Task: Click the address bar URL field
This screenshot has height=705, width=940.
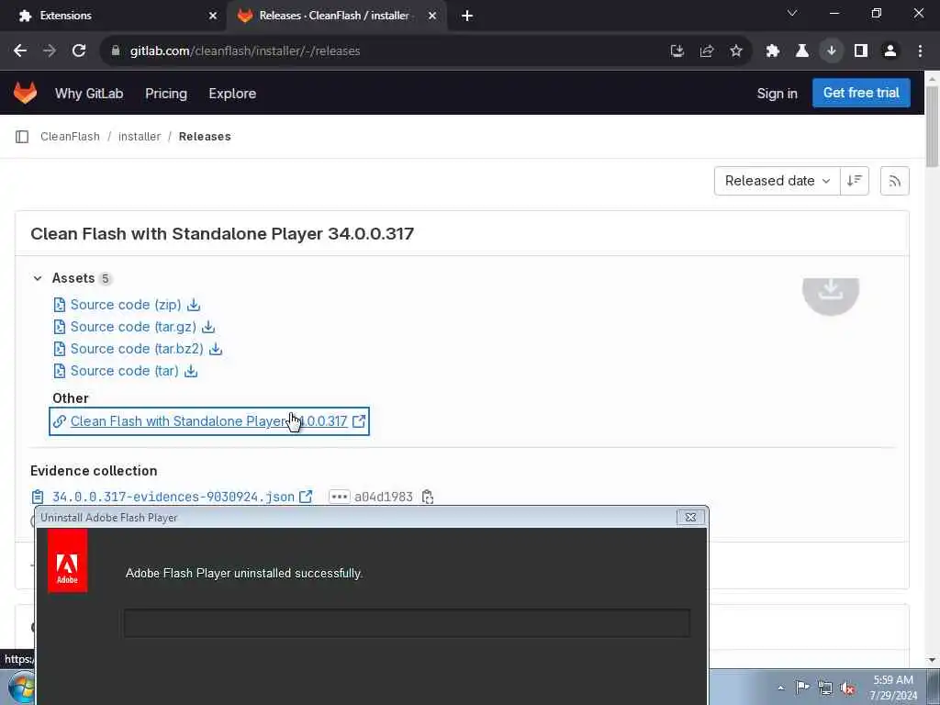Action: click(x=384, y=51)
